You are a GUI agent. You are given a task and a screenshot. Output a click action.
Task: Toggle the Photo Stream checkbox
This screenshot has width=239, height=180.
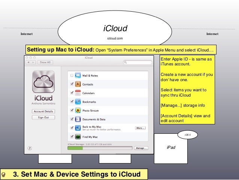coord(72,110)
